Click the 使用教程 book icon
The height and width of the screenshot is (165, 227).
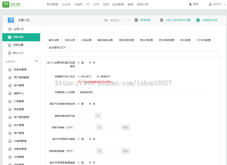tap(136, 20)
